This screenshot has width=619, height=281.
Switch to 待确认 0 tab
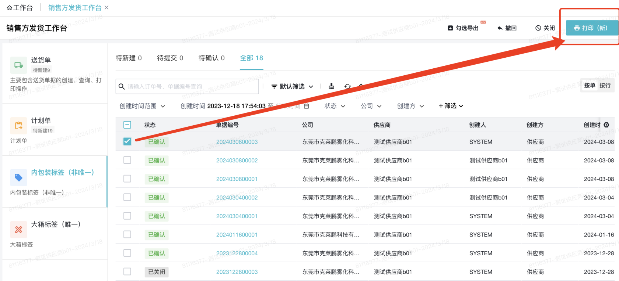pyautogui.click(x=211, y=58)
